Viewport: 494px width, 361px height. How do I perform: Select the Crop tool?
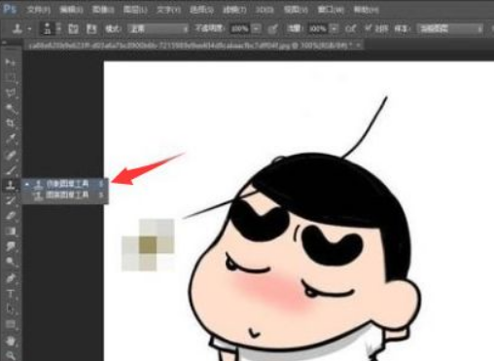pyautogui.click(x=10, y=124)
